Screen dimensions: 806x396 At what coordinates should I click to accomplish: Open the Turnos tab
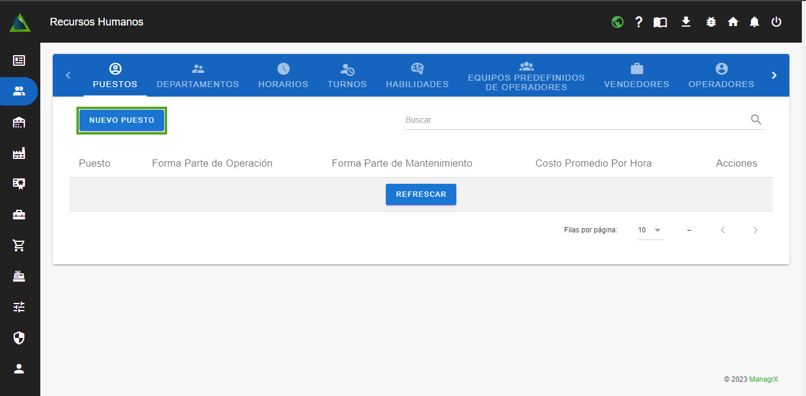[347, 76]
